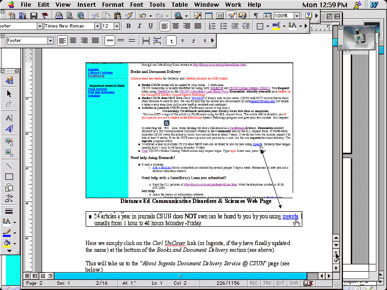The image size is (387, 290).
Task: Toggle Show/Hide paragraph marks
Action: tap(256, 16)
